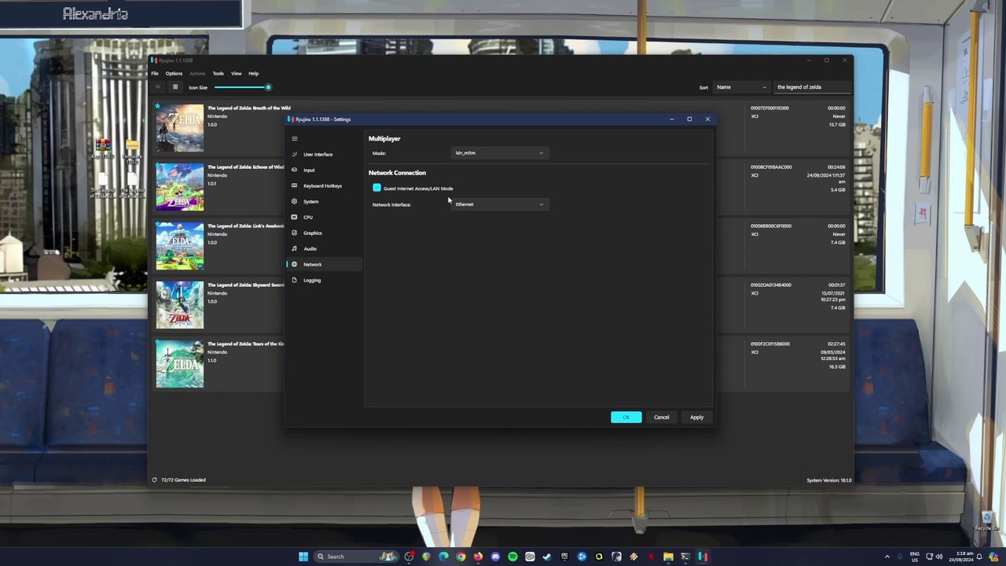Adjust the Icon Size slider

[x=242, y=87]
